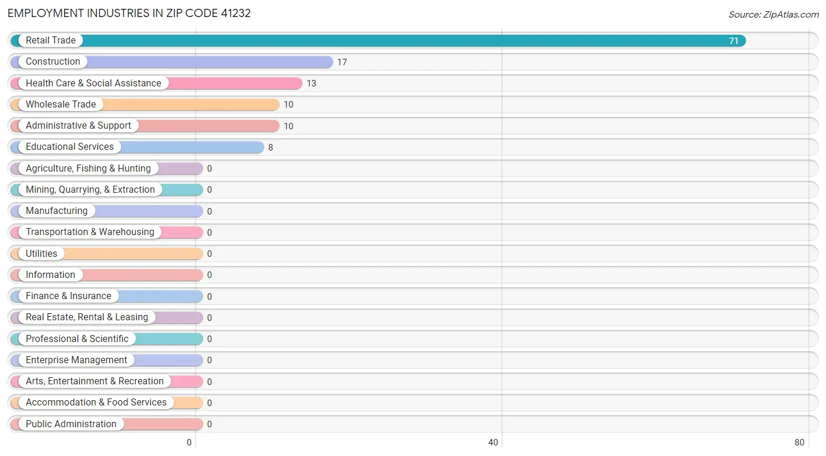This screenshot has height=456, width=826.
Task: Click the Administrative & Support value 10
Action: coord(288,126)
